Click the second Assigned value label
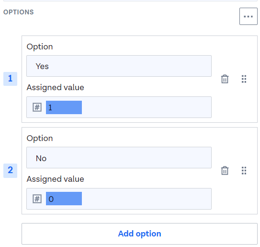 (x=56, y=179)
